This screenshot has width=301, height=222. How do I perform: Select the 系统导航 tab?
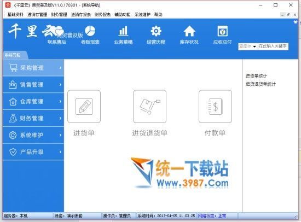tap(13, 55)
